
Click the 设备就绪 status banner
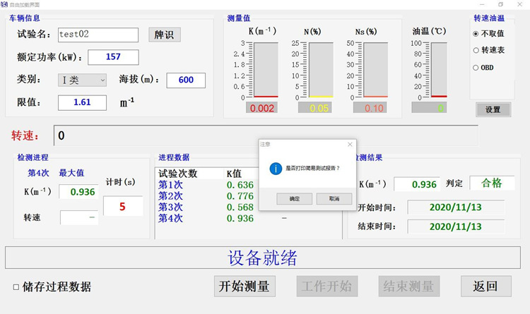pos(263,258)
